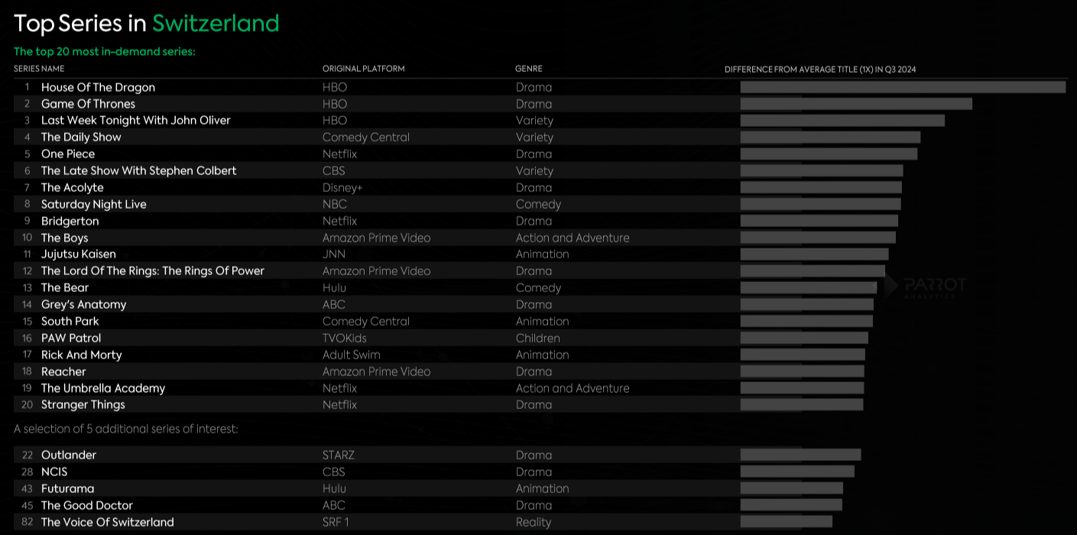The image size is (1077, 535).
Task: Select the Reality genre for The Voice Of Switzerland
Action: 534,522
